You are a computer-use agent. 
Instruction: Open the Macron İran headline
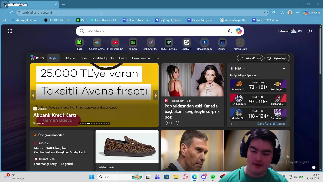coord(61,150)
